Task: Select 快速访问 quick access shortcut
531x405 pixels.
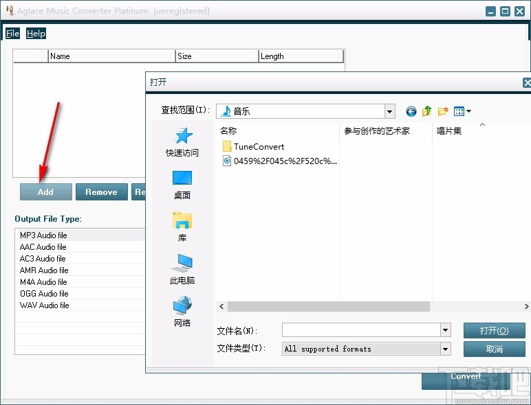Action: [182, 142]
